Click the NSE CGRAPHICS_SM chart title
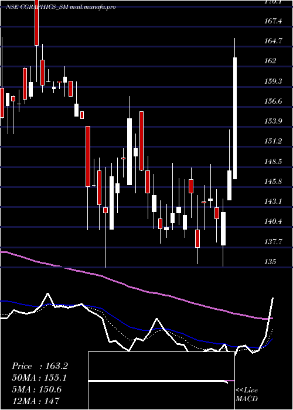This screenshot has width=293, height=410. click(61, 7)
